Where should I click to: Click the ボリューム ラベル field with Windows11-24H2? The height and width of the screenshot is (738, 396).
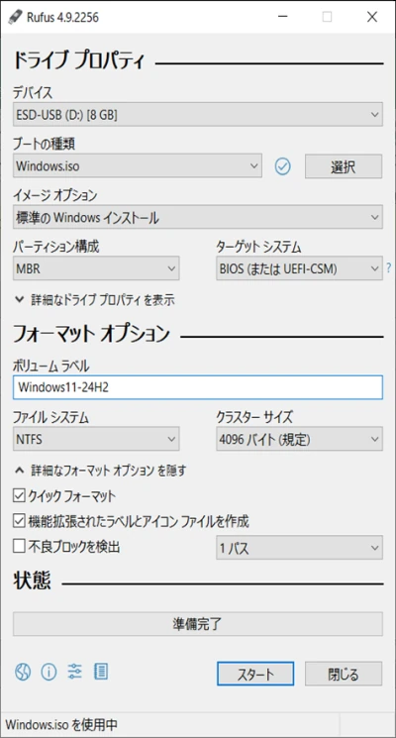[x=198, y=387]
